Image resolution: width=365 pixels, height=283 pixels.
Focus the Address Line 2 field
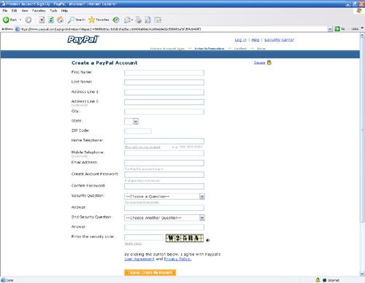[x=164, y=102]
